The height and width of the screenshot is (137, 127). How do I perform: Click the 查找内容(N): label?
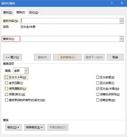[11, 21]
